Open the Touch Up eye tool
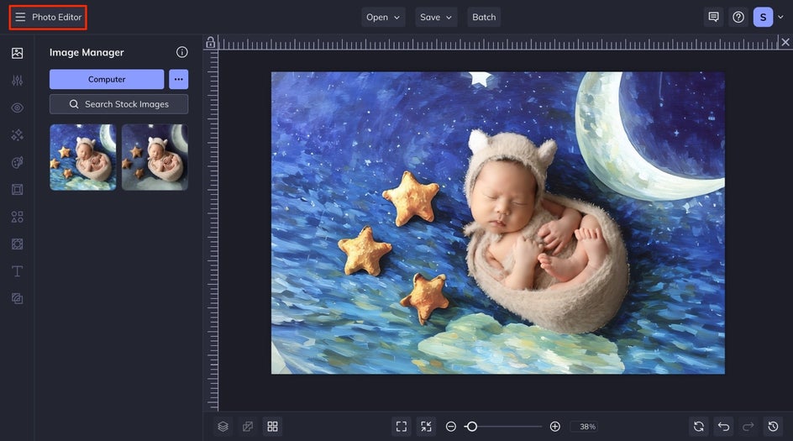The width and height of the screenshot is (793, 441). (x=17, y=108)
